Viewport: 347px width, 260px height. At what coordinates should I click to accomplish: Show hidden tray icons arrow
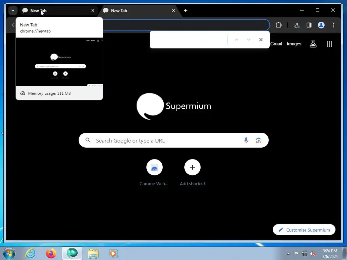point(288,254)
